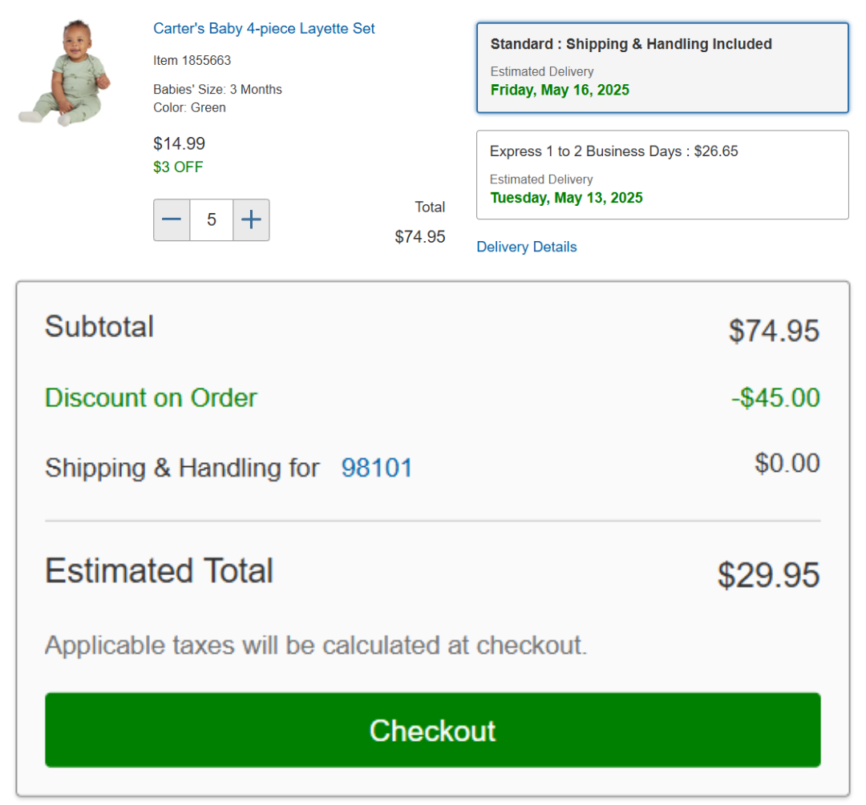
Task: Increase quantity with the plus icon
Action: [251, 219]
